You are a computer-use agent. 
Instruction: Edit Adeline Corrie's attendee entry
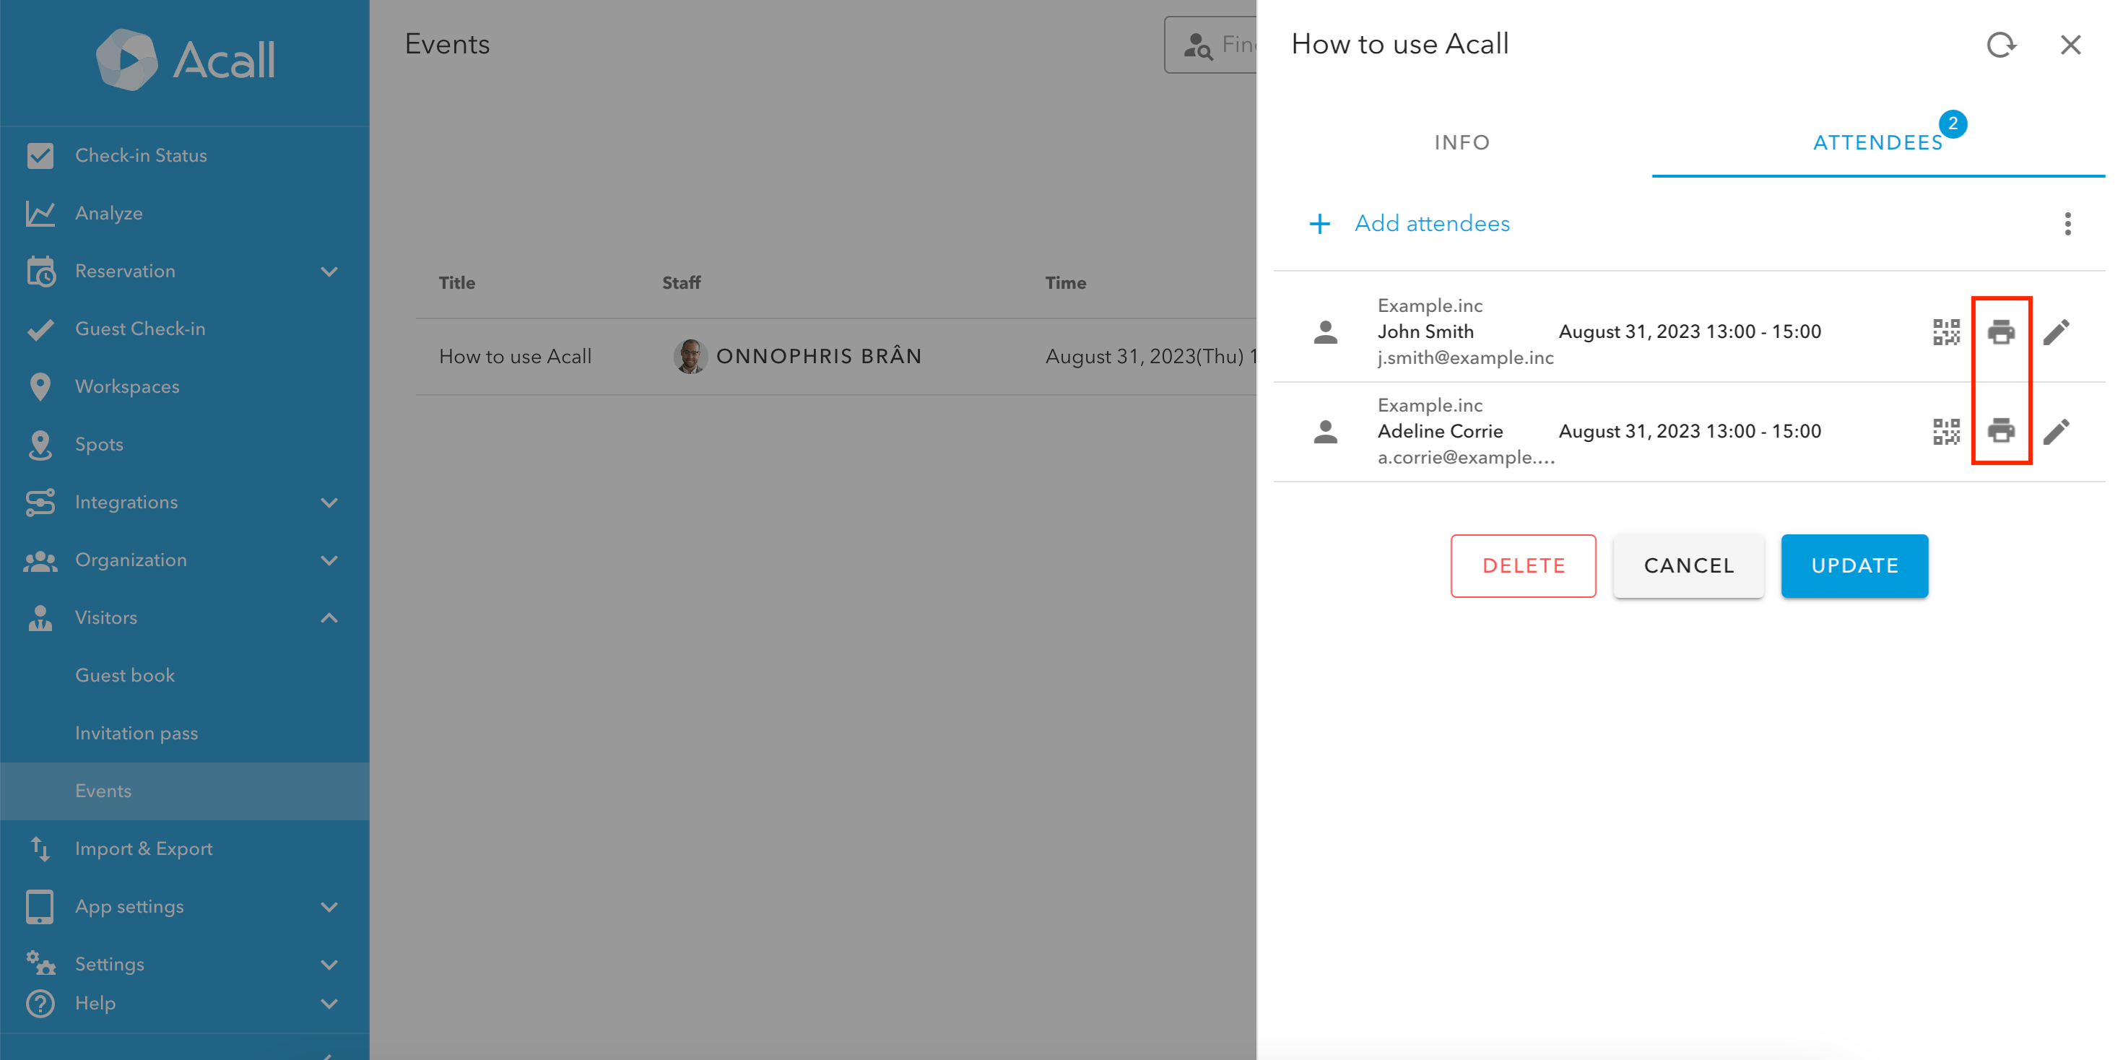coord(2057,431)
